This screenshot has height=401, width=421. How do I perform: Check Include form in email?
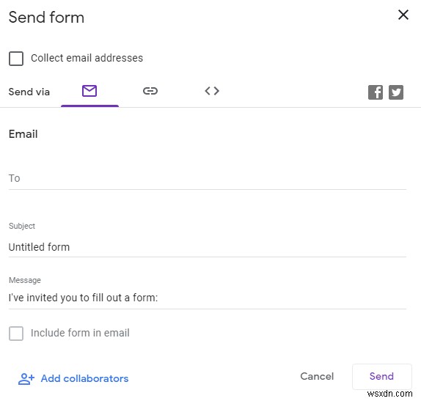click(16, 334)
